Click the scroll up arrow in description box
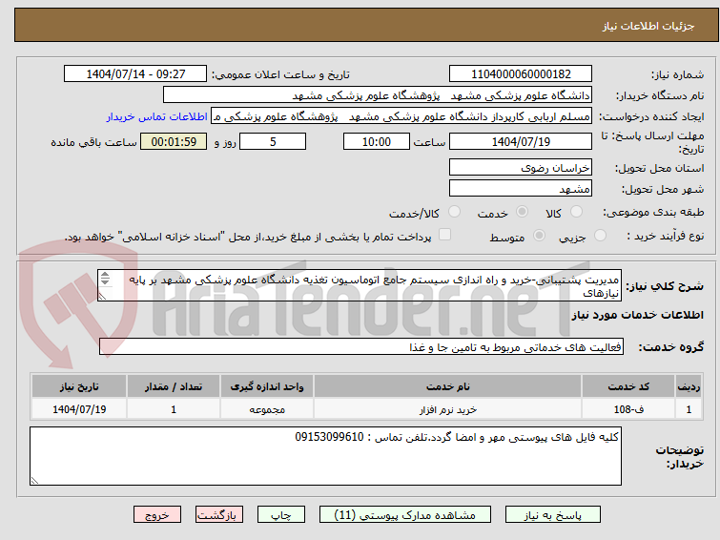 click(105, 275)
